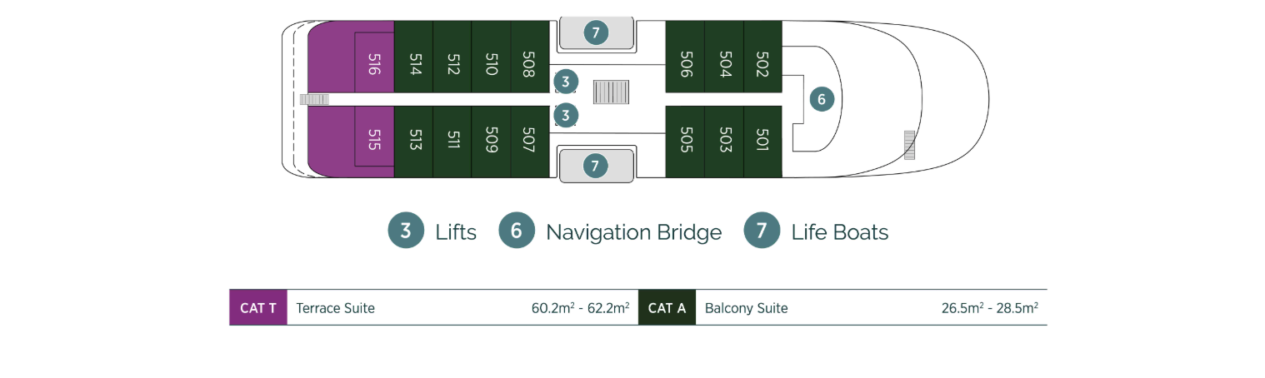Click the Balcony Suite category label
This screenshot has width=1265, height=378.
click(746, 308)
